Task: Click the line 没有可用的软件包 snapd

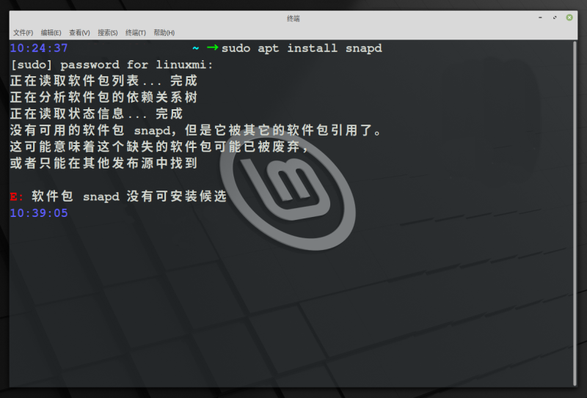Action: click(195, 130)
